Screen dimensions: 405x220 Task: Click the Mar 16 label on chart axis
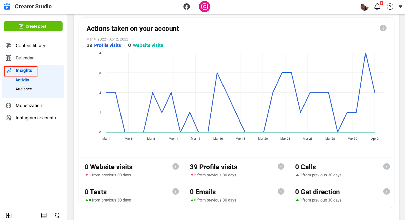218,139
